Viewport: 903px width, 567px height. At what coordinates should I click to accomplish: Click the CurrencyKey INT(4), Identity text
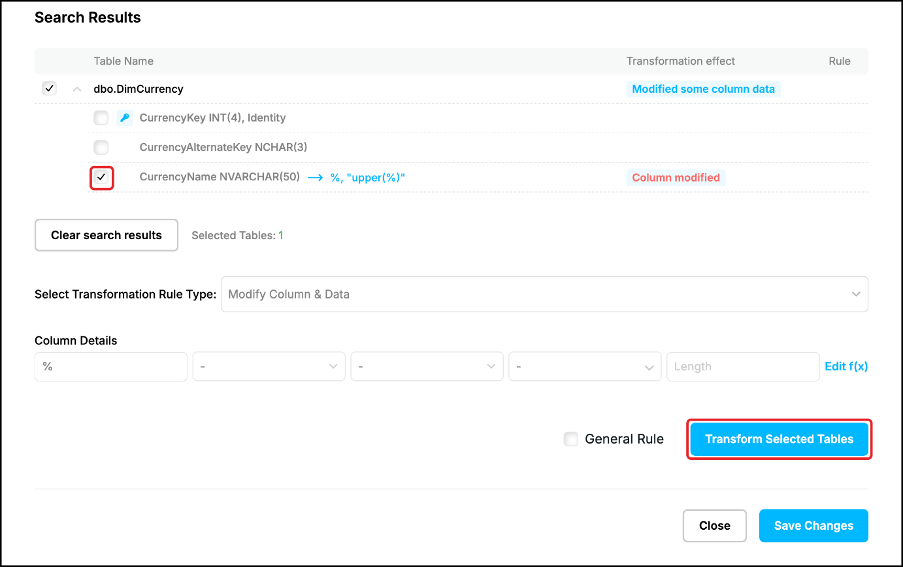(213, 118)
